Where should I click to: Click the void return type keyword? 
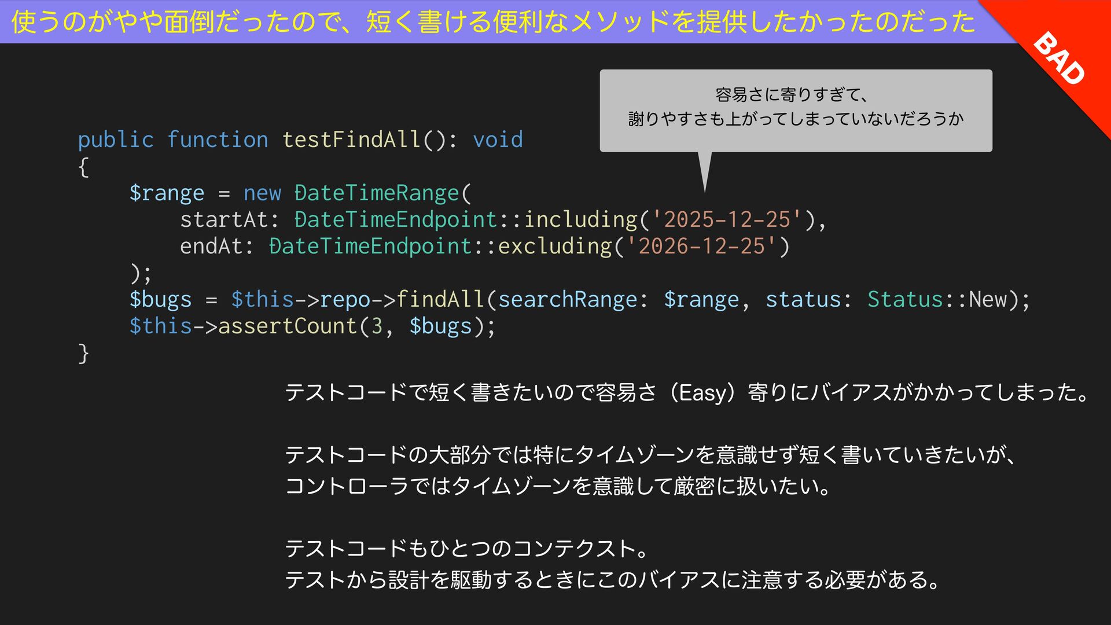pyautogui.click(x=498, y=139)
